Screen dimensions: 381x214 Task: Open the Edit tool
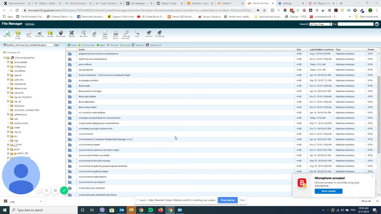[x=94, y=34]
